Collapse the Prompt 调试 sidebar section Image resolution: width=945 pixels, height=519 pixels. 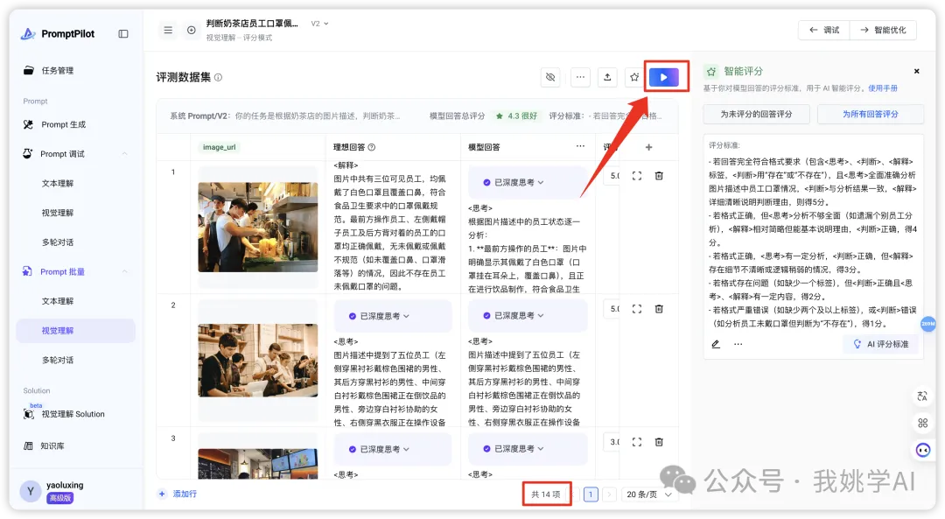[124, 154]
